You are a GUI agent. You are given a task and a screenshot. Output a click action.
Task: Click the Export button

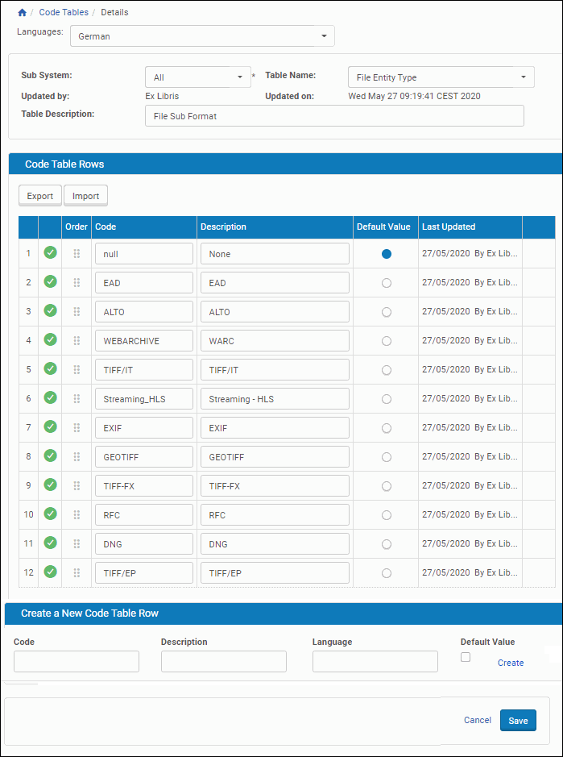(x=40, y=196)
